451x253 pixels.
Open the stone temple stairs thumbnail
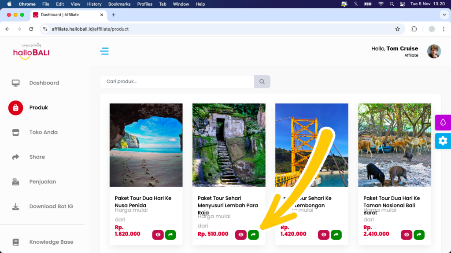(229, 145)
